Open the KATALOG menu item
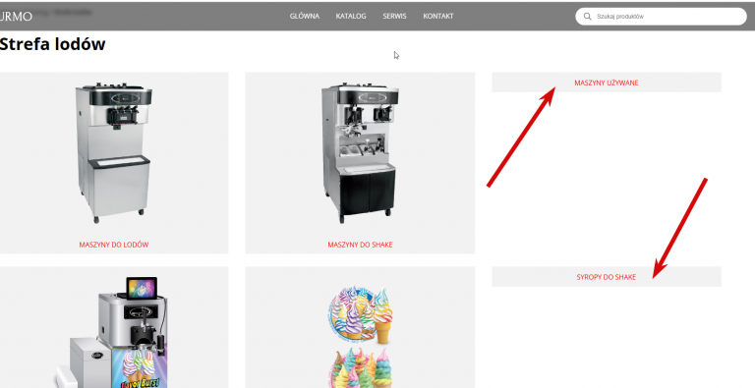 351,17
